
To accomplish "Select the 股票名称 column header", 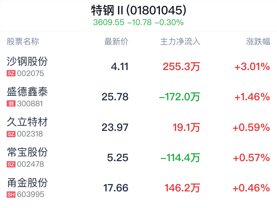I will coord(23,42).
